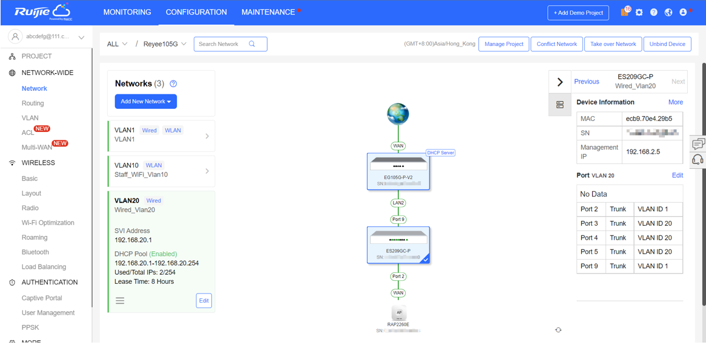Screen dimensions: 706x345
Task: Open Basic under WIRELESS
Action: coord(30,179)
